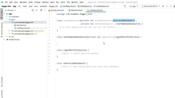This screenshot has width=175, height=98.
Task: Open the Run menu
Action: (58, 2)
